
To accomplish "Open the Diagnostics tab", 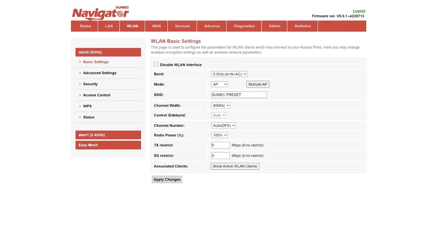I will [244, 26].
